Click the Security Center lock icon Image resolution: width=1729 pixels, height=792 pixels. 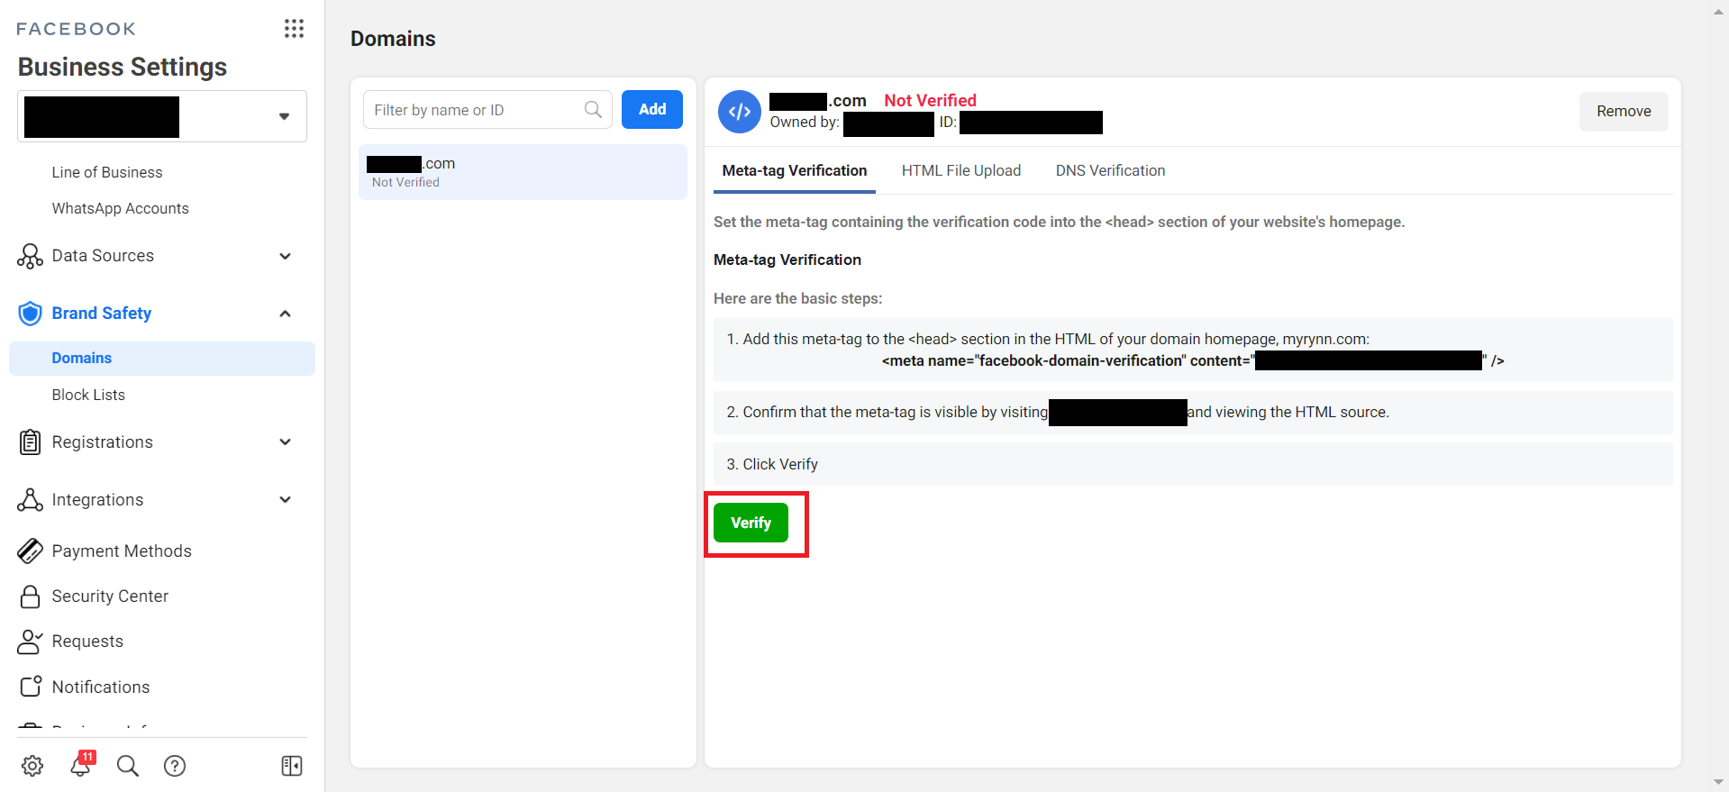(x=30, y=596)
